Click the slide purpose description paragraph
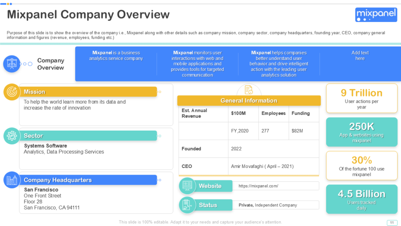The height and width of the screenshot is (226, 401). [196, 35]
